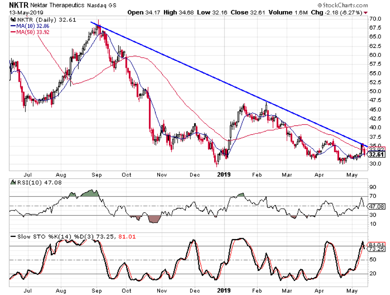
Task: Click the Chg -2.18 (-6.27%) value
Action: [x=336, y=12]
